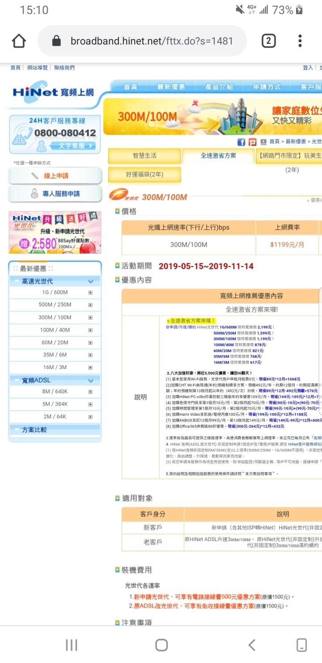Tap Android home navigation button

(161, 645)
